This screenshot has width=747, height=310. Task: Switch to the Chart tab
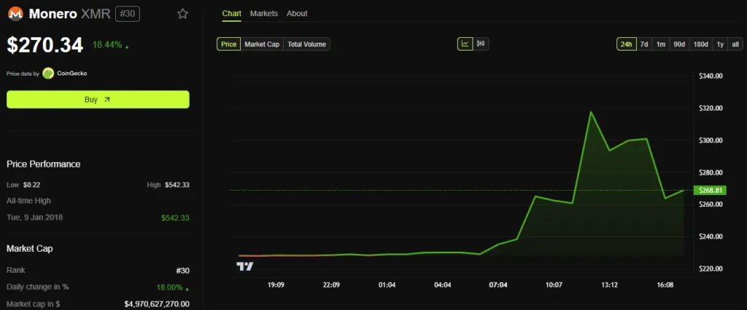(231, 14)
